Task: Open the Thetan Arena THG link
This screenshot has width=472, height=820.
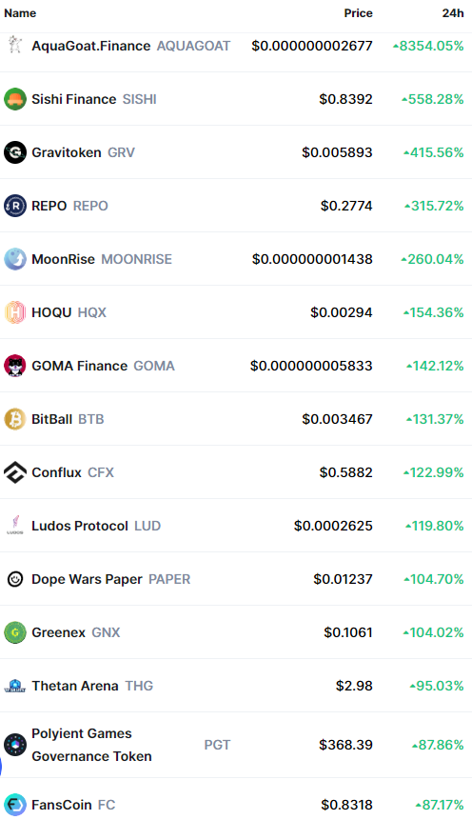Action: [92, 686]
